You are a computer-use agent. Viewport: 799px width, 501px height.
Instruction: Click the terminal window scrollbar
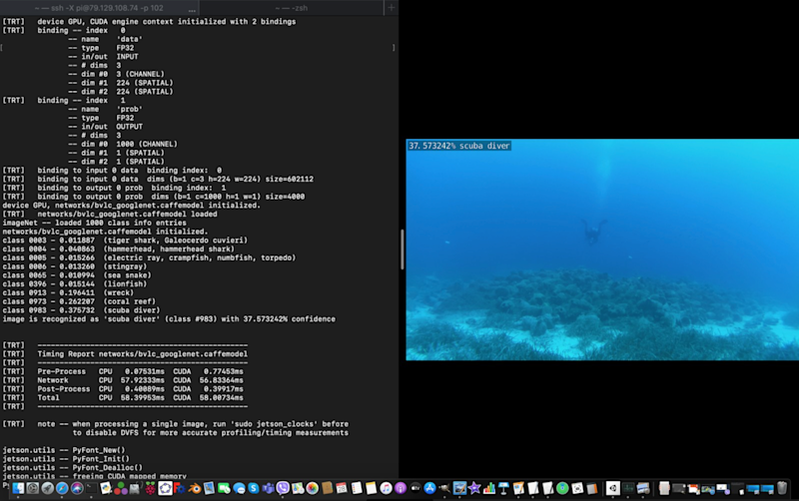coord(401,250)
